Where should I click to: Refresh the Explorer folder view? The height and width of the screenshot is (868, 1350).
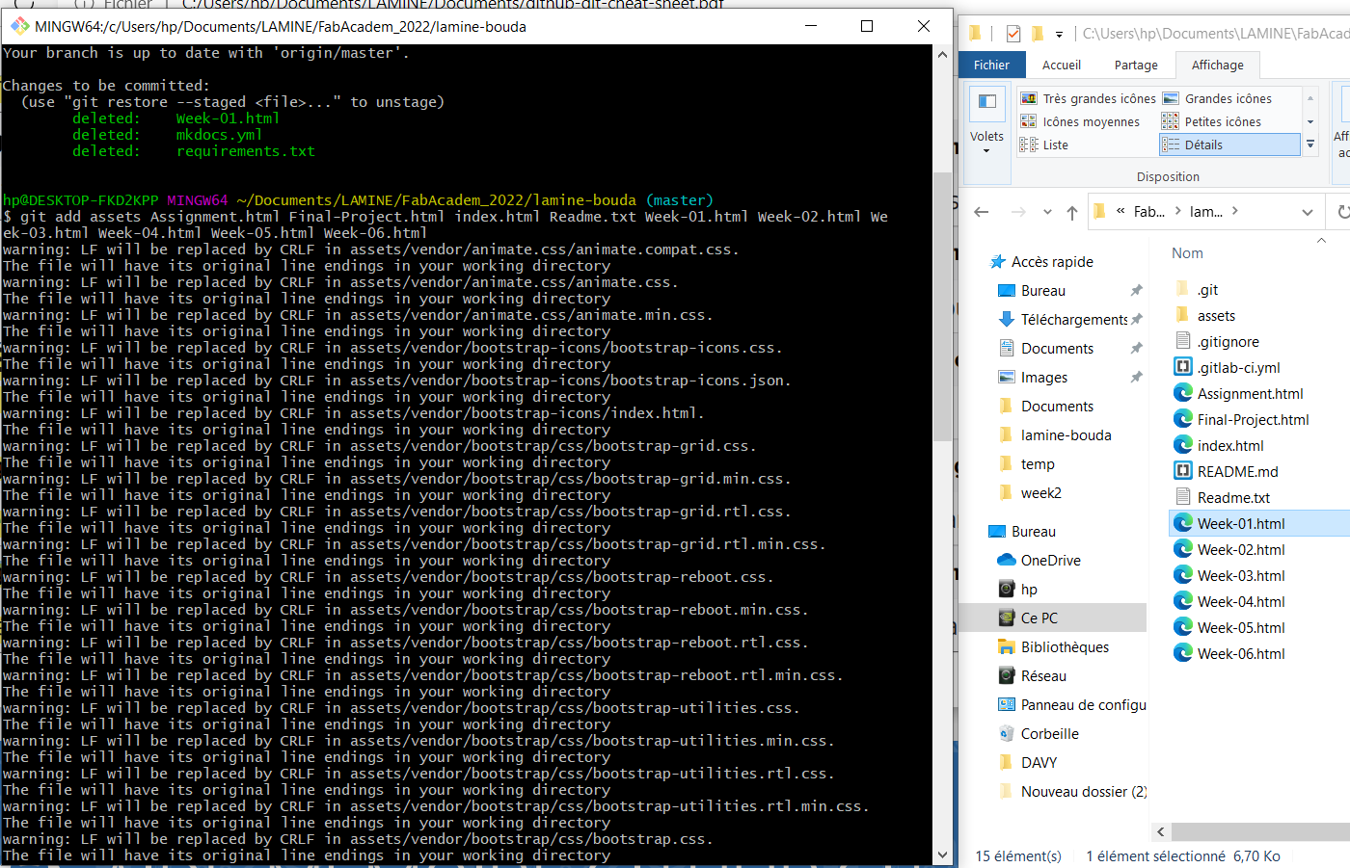[x=1342, y=212]
